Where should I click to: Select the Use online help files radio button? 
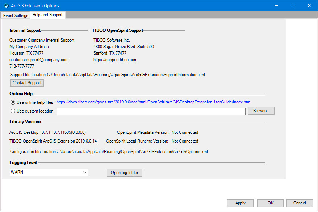pyautogui.click(x=13, y=102)
